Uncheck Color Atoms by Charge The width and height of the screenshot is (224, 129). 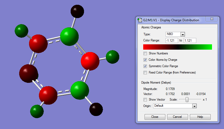tap(145, 60)
